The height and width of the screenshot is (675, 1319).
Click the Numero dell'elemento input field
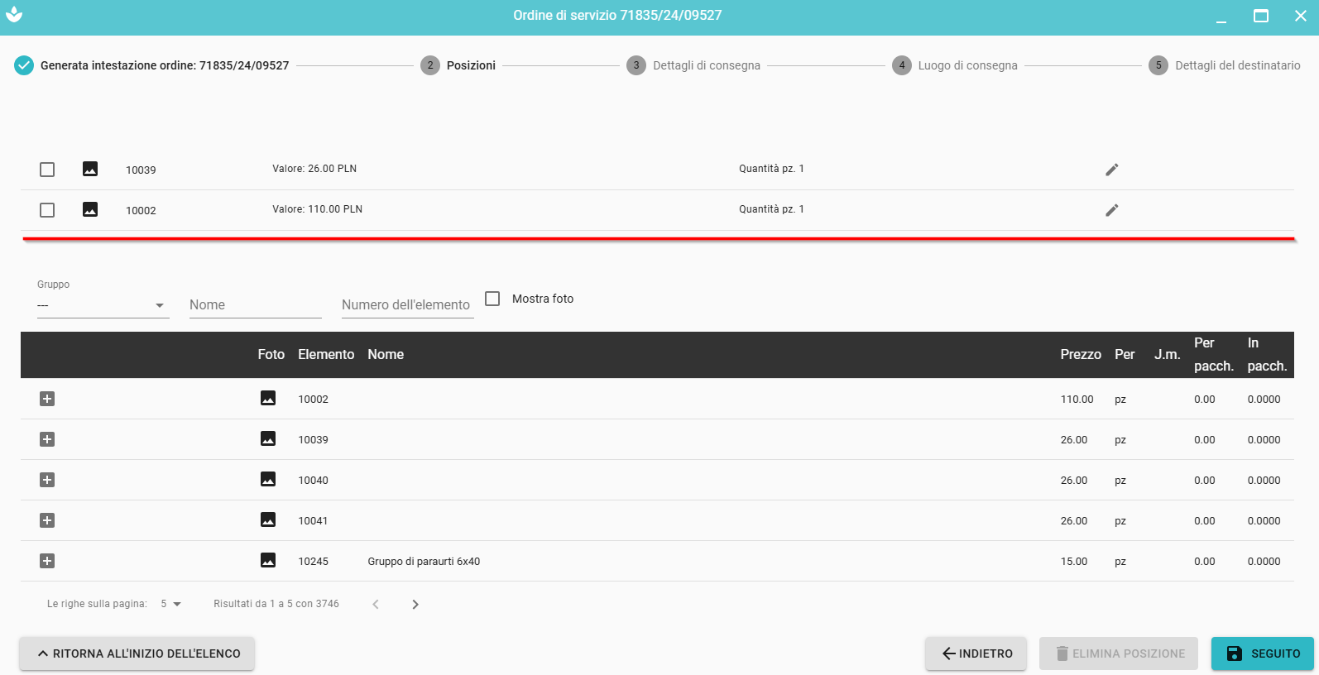(x=407, y=305)
